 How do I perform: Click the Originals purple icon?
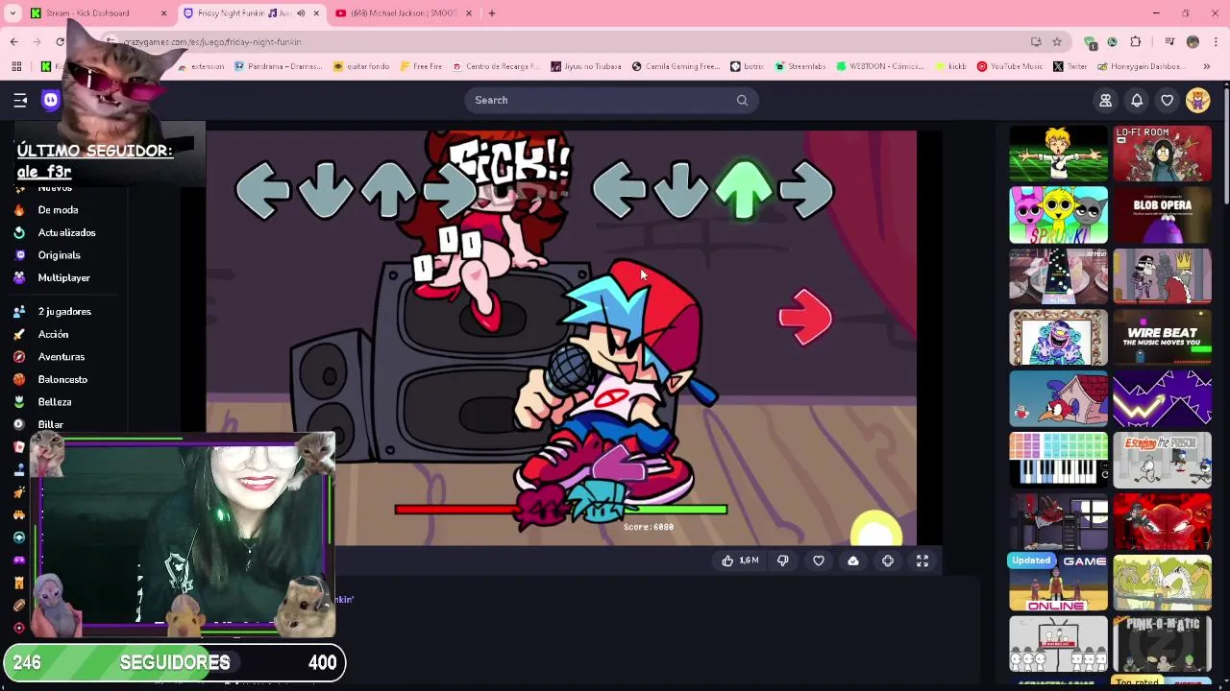19,255
